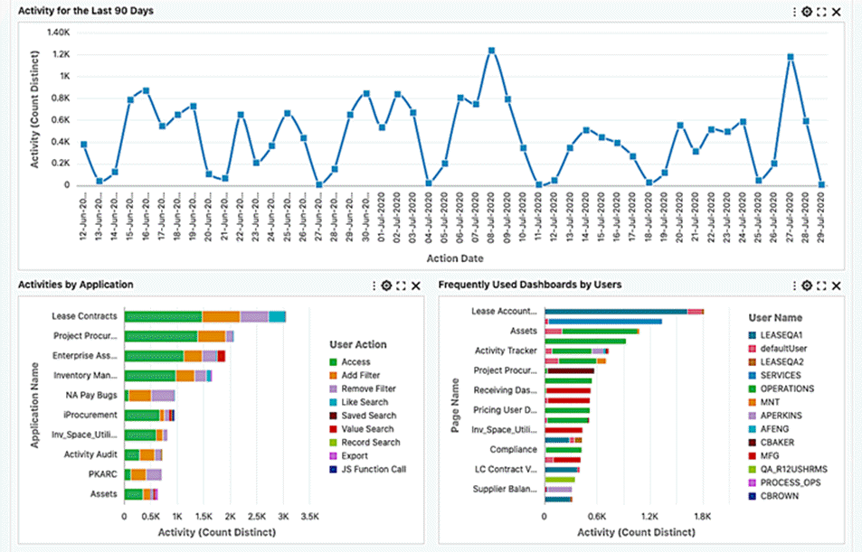Screen dimensions: 862x552
Task: Toggle MNT user legend entry
Action: click(764, 402)
